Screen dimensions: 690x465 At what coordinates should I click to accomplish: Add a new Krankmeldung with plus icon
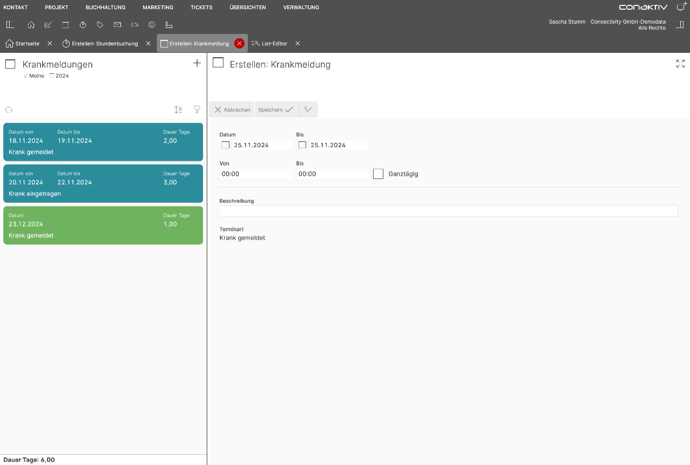click(x=197, y=63)
